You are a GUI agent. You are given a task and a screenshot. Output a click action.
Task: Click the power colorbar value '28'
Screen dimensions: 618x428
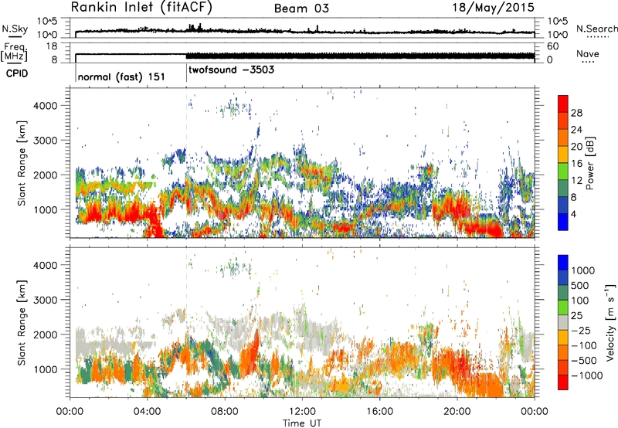(x=576, y=113)
